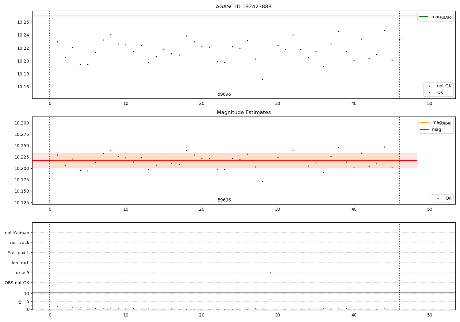Click the 10.20 y-tick label
This screenshot has width=460, height=322.
coord(23,61)
